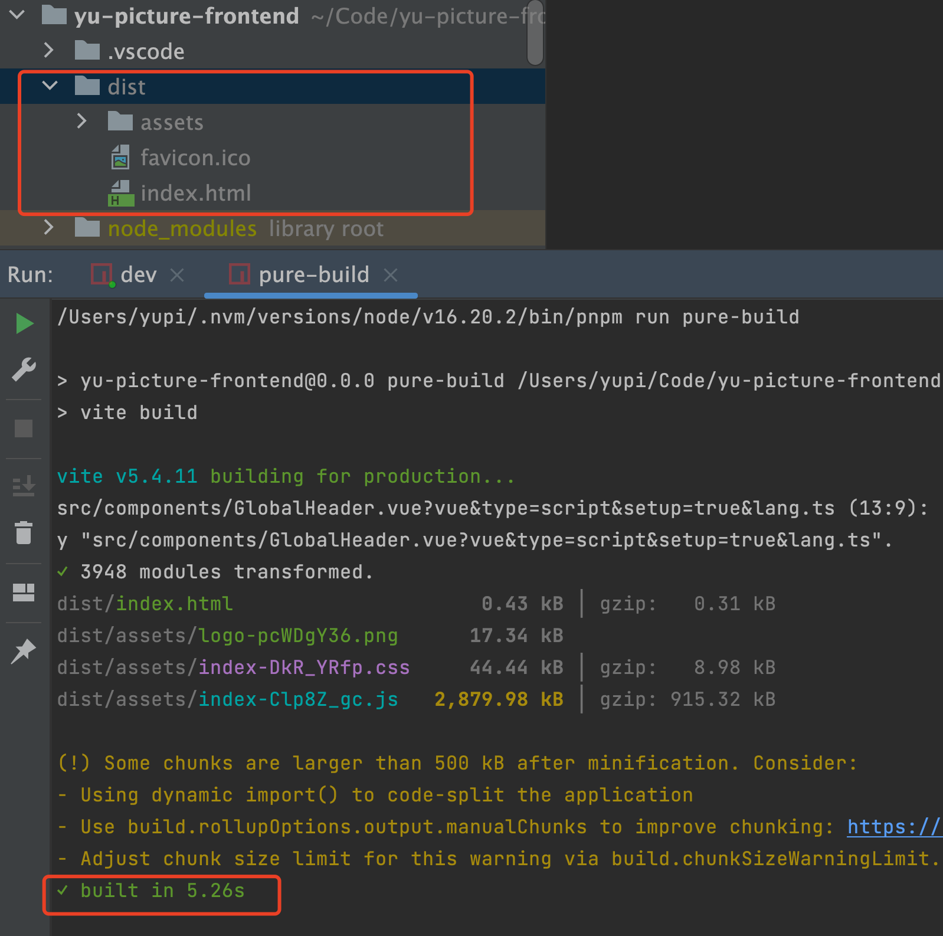Screen dimensions: 943x936
Task: Pin the run tab with pin icon
Action: 24,651
